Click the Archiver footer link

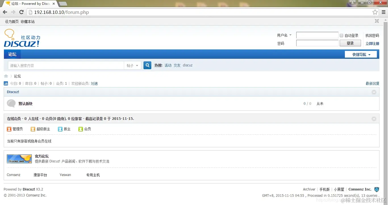[309, 189]
